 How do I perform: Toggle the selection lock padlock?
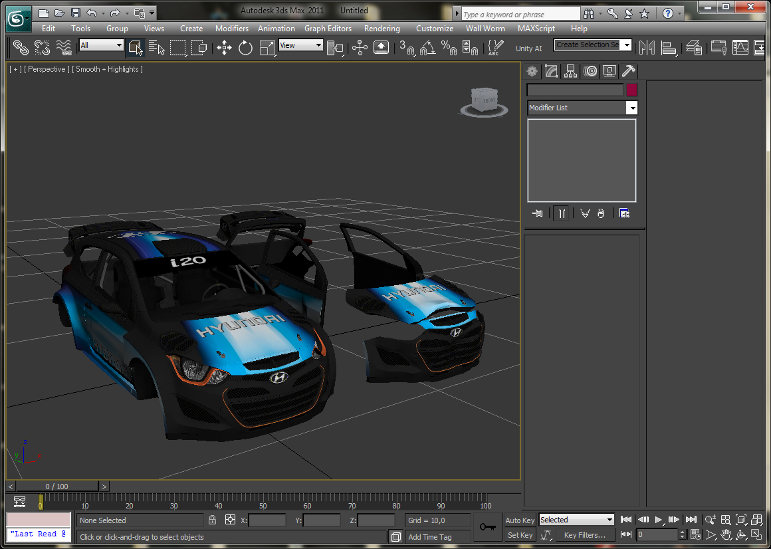tap(213, 520)
